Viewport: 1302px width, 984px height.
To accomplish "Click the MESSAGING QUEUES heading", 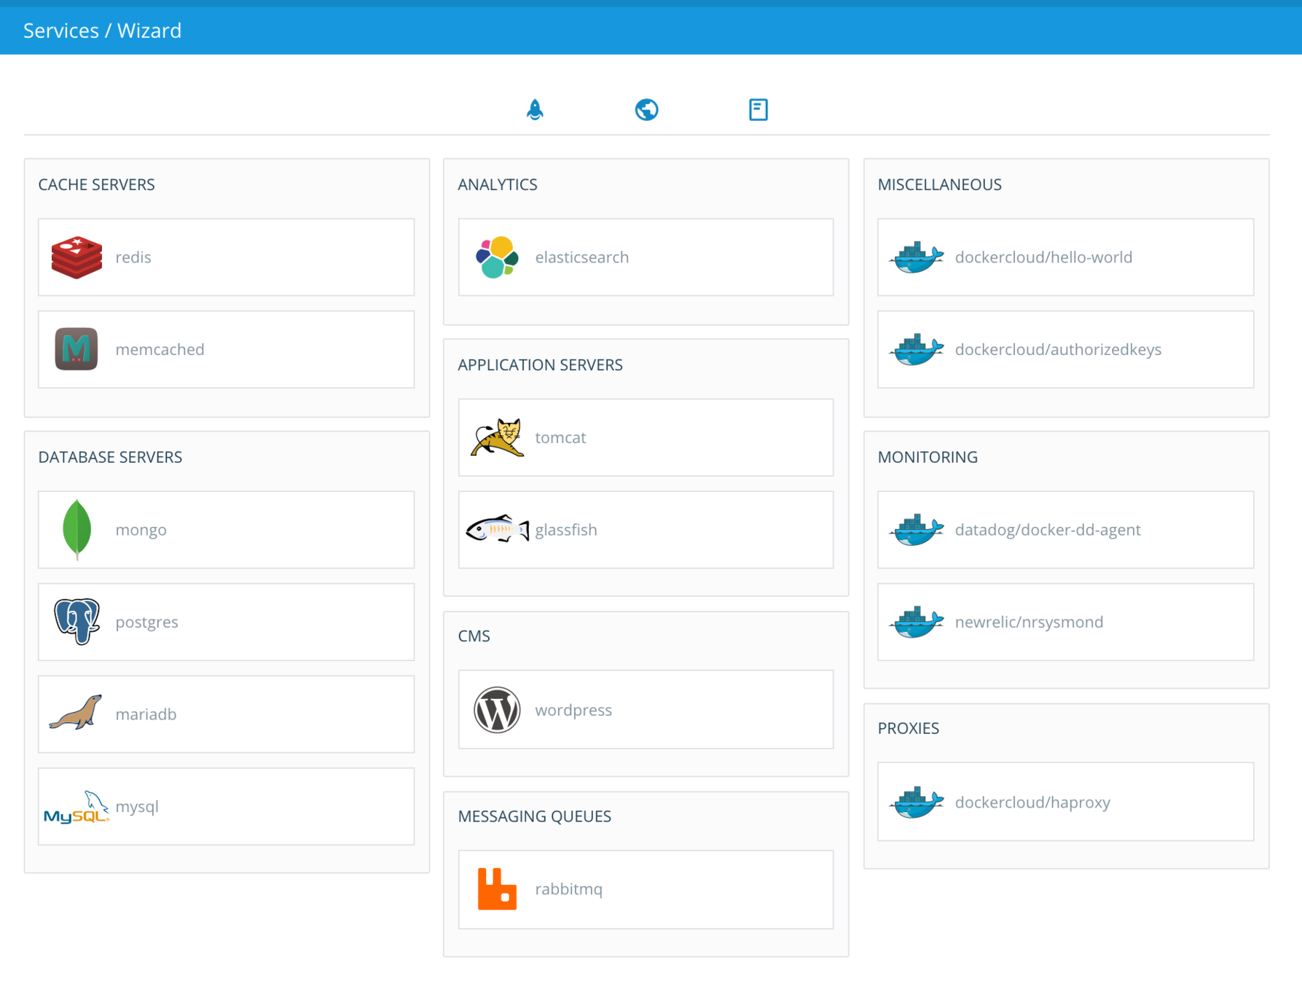I will coord(534,816).
